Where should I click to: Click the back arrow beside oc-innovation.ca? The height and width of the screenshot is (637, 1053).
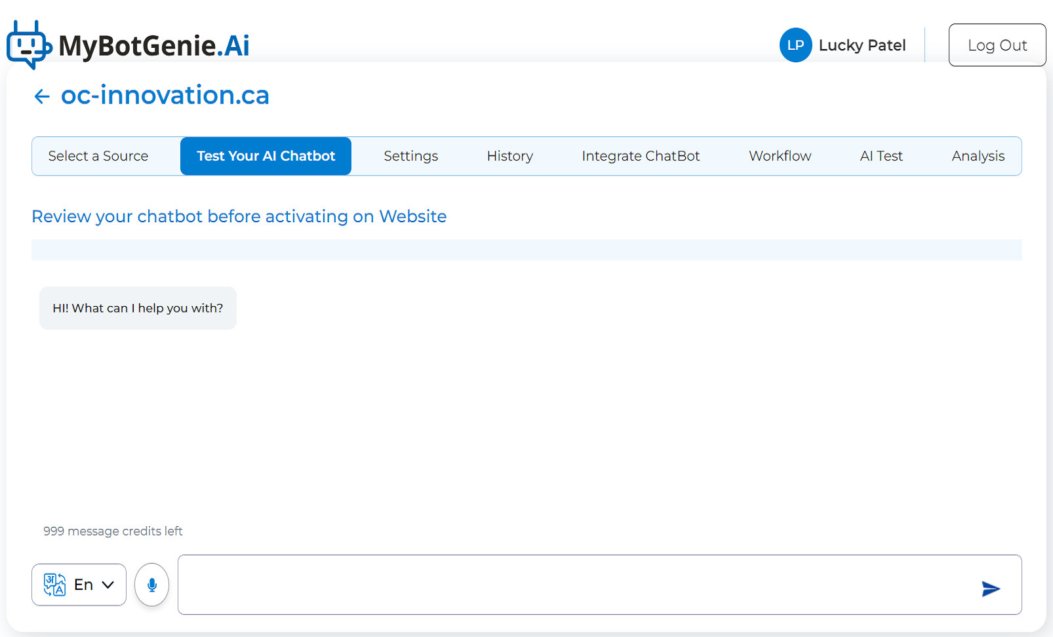coord(42,97)
